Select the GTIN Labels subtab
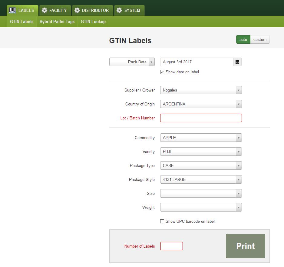Image resolution: width=284 pixels, height=267 pixels. pyautogui.click(x=21, y=22)
